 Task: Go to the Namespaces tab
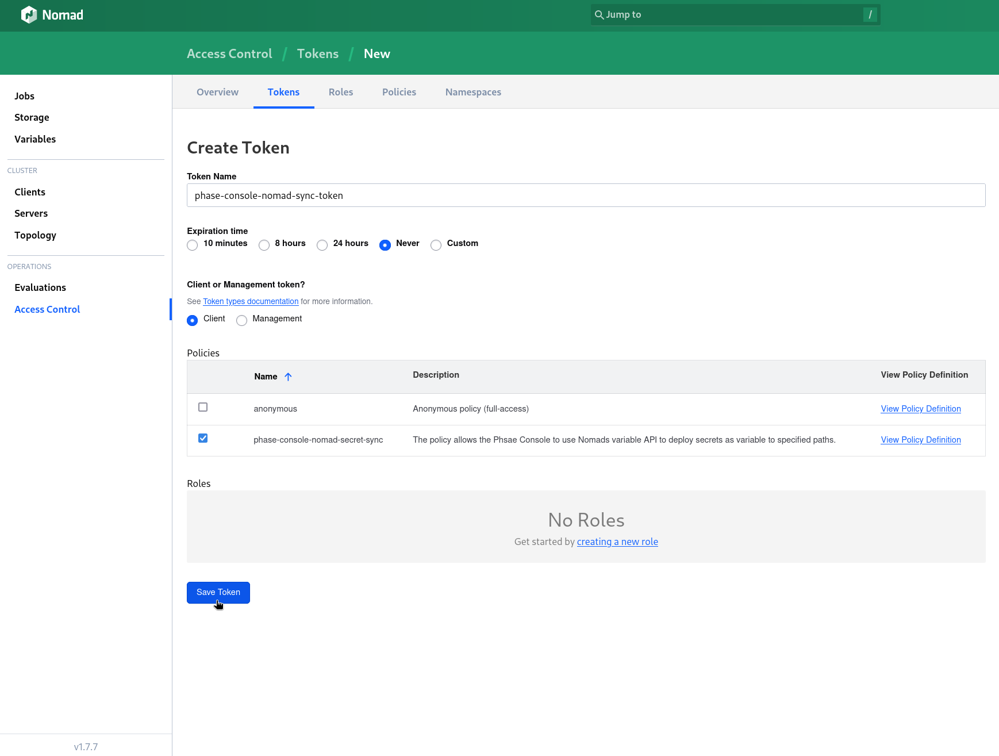click(473, 92)
